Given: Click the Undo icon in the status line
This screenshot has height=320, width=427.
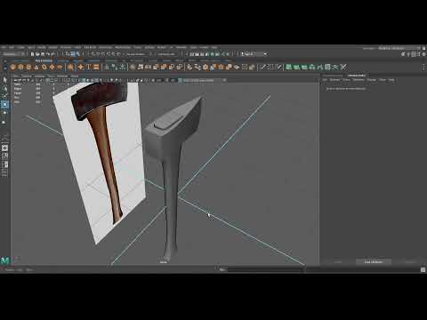Looking at the screenshot, I should 48,54.
